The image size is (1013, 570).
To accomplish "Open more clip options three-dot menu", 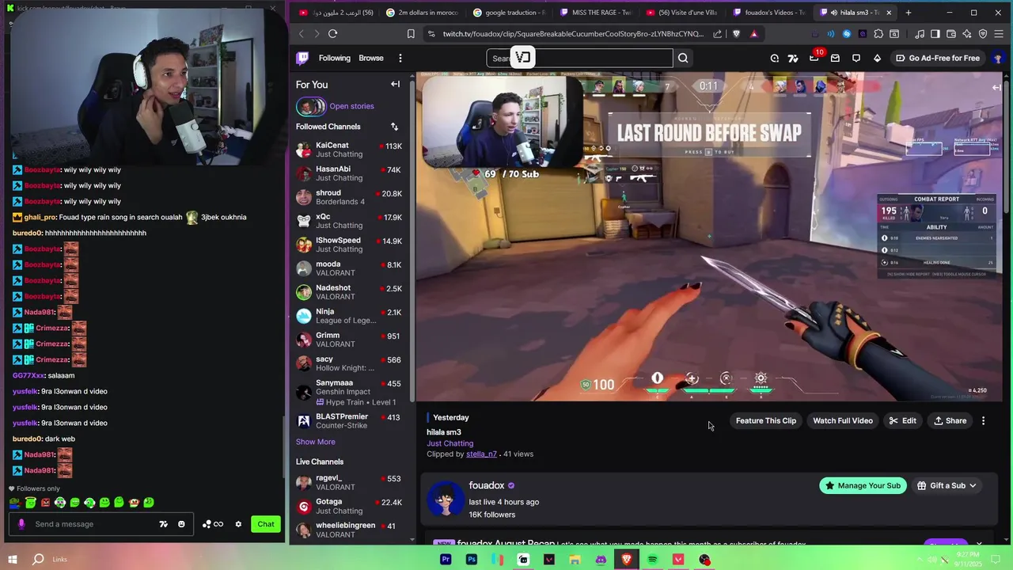I will [x=983, y=421].
